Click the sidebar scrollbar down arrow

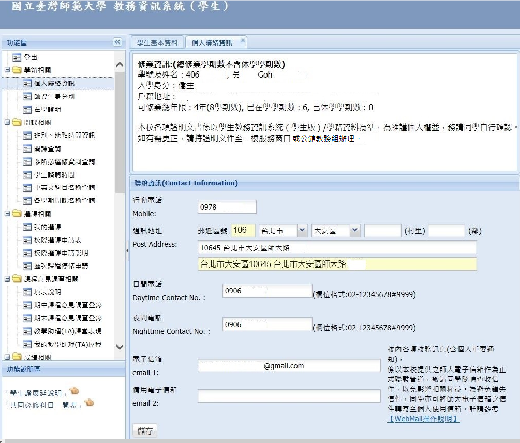(120, 347)
